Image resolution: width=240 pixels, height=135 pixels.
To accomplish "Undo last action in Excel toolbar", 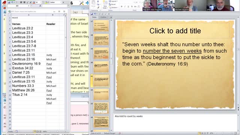I will (x=12, y=2).
